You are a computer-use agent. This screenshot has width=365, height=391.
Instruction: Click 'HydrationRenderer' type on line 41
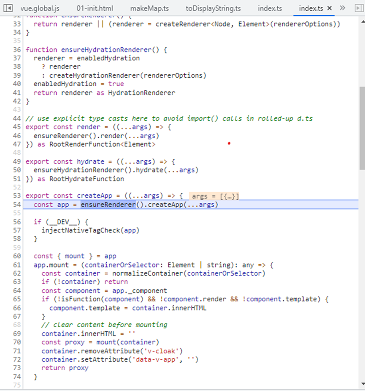point(141,93)
